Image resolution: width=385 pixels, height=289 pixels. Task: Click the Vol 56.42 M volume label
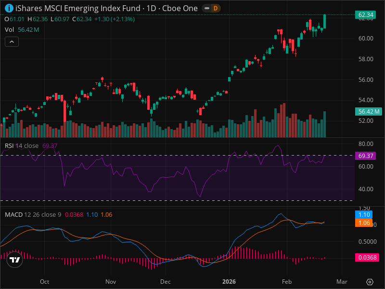22,30
